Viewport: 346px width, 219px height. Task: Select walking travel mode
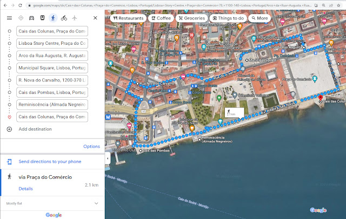53,18
